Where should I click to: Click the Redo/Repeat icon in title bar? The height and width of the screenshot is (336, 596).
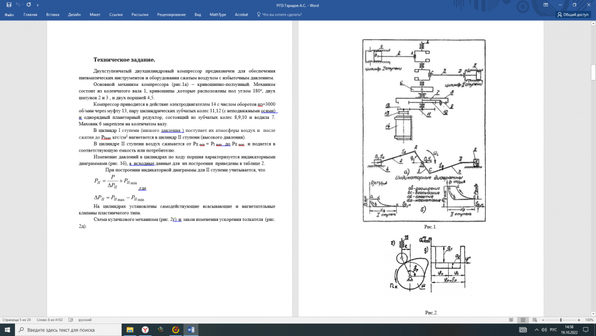[29, 5]
